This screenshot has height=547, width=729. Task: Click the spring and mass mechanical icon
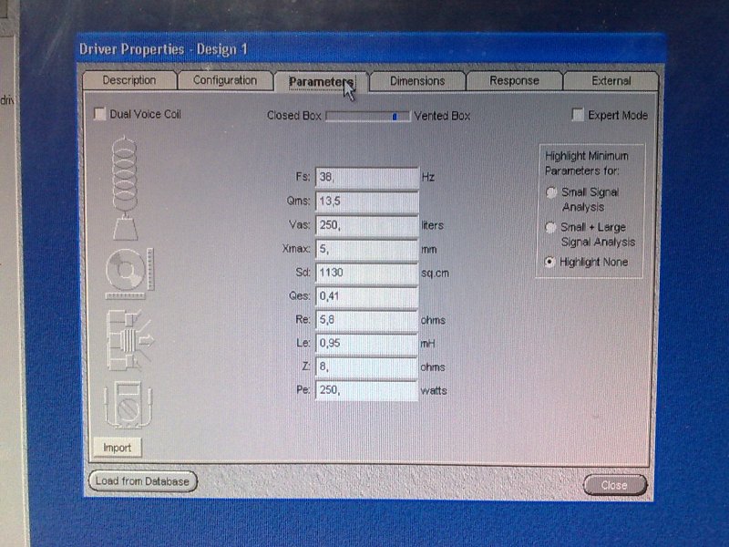pyautogui.click(x=125, y=188)
